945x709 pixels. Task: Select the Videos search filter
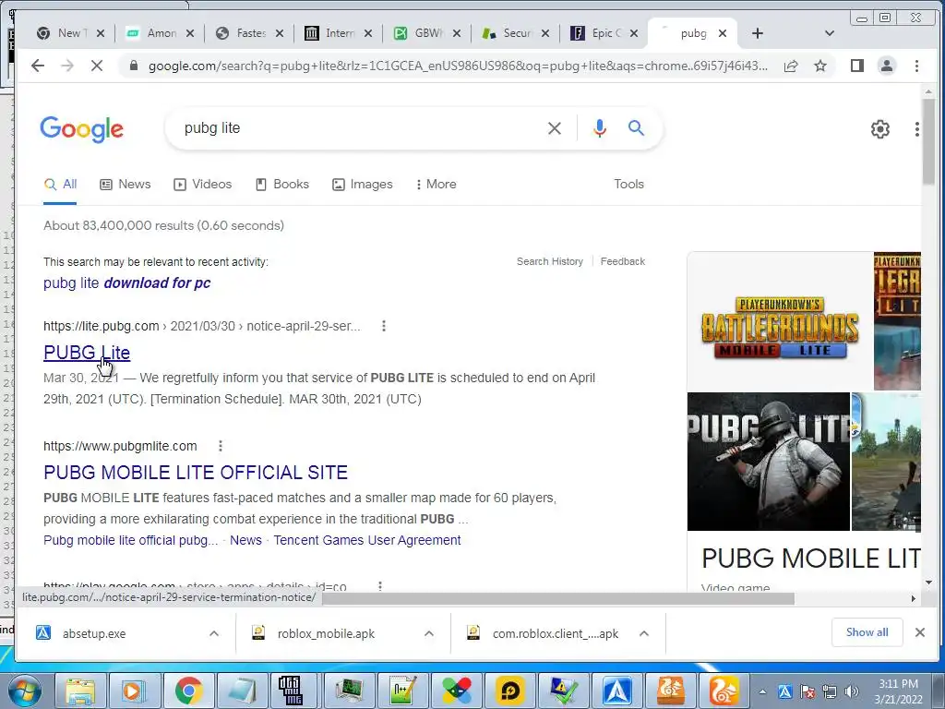202,185
